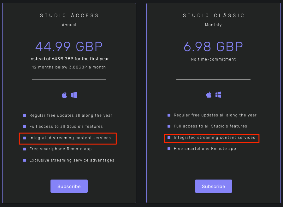Click Classic plan's 'Integrated streaming content services'
This screenshot has height=207, width=283.
215,138
